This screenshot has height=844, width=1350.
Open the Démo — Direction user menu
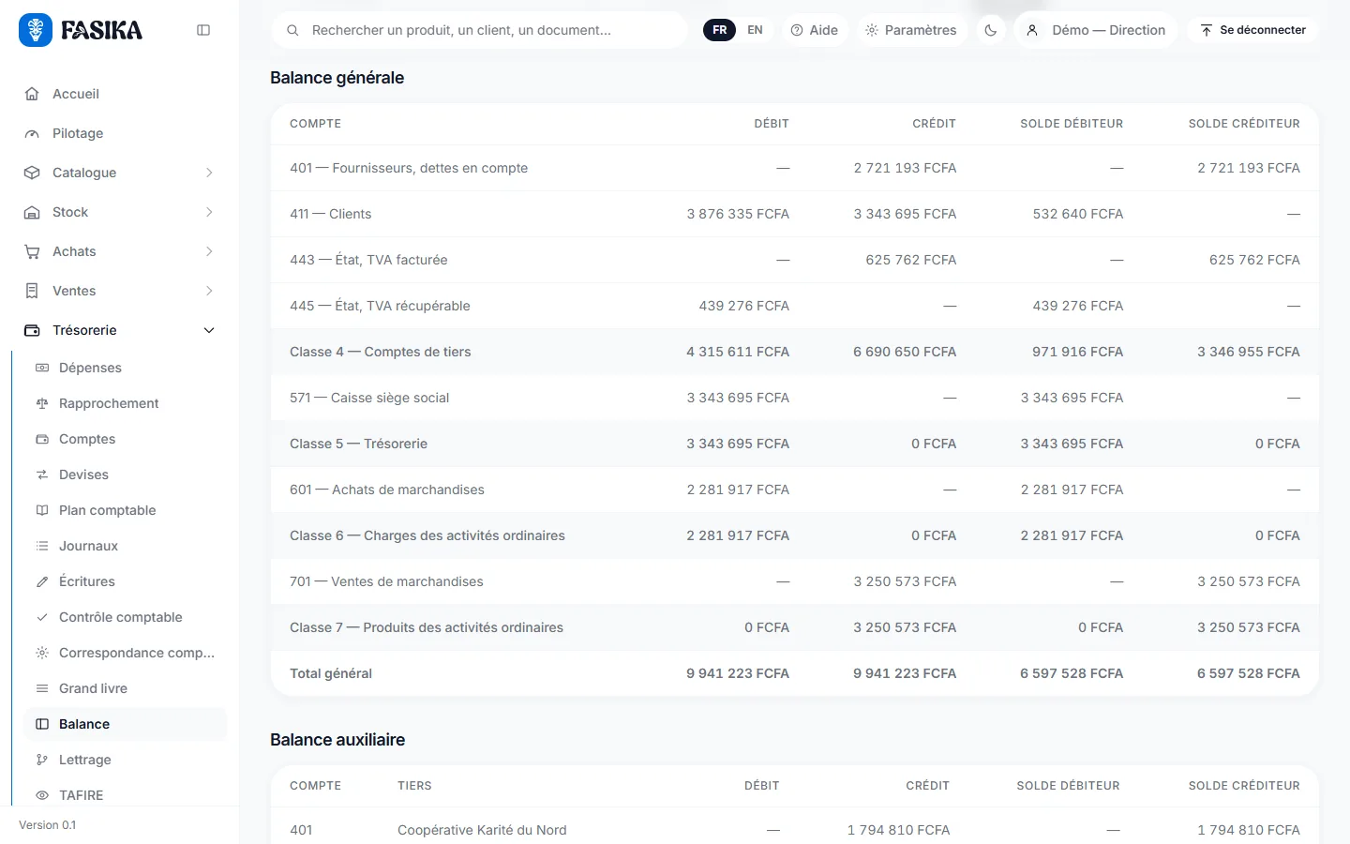tap(1095, 30)
